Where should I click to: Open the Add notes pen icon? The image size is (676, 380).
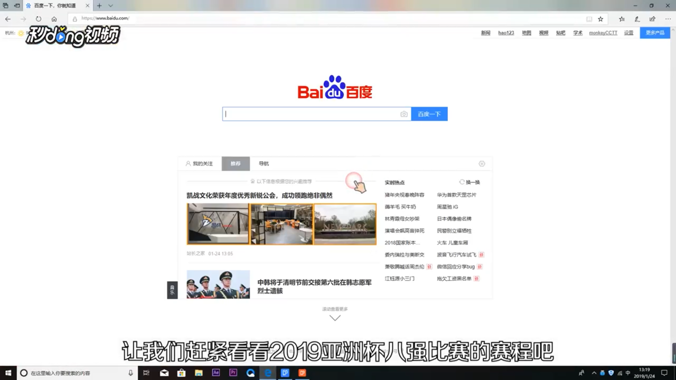point(637,19)
